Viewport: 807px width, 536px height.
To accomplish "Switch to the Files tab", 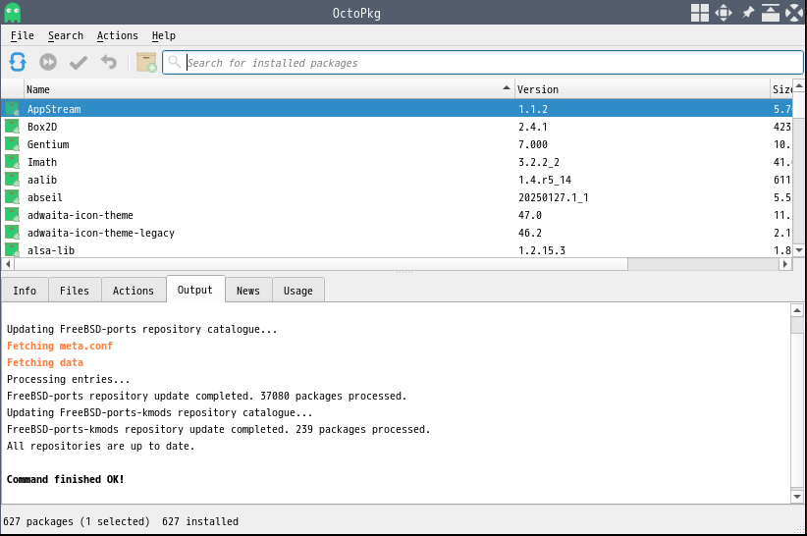I will 75,291.
